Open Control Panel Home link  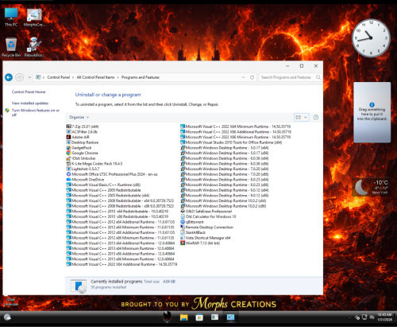[29, 92]
